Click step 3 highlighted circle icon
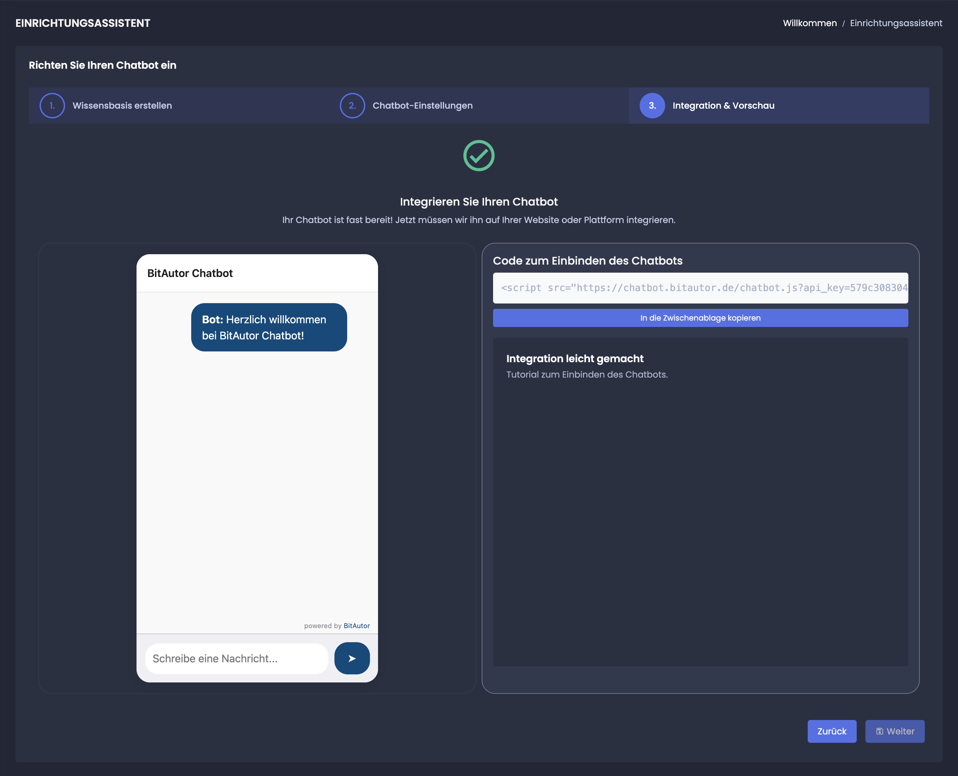 click(652, 106)
